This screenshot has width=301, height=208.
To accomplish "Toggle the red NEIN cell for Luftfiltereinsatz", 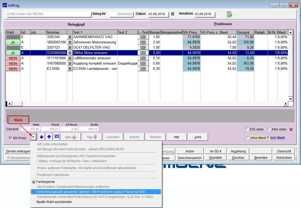I will click(13, 58).
